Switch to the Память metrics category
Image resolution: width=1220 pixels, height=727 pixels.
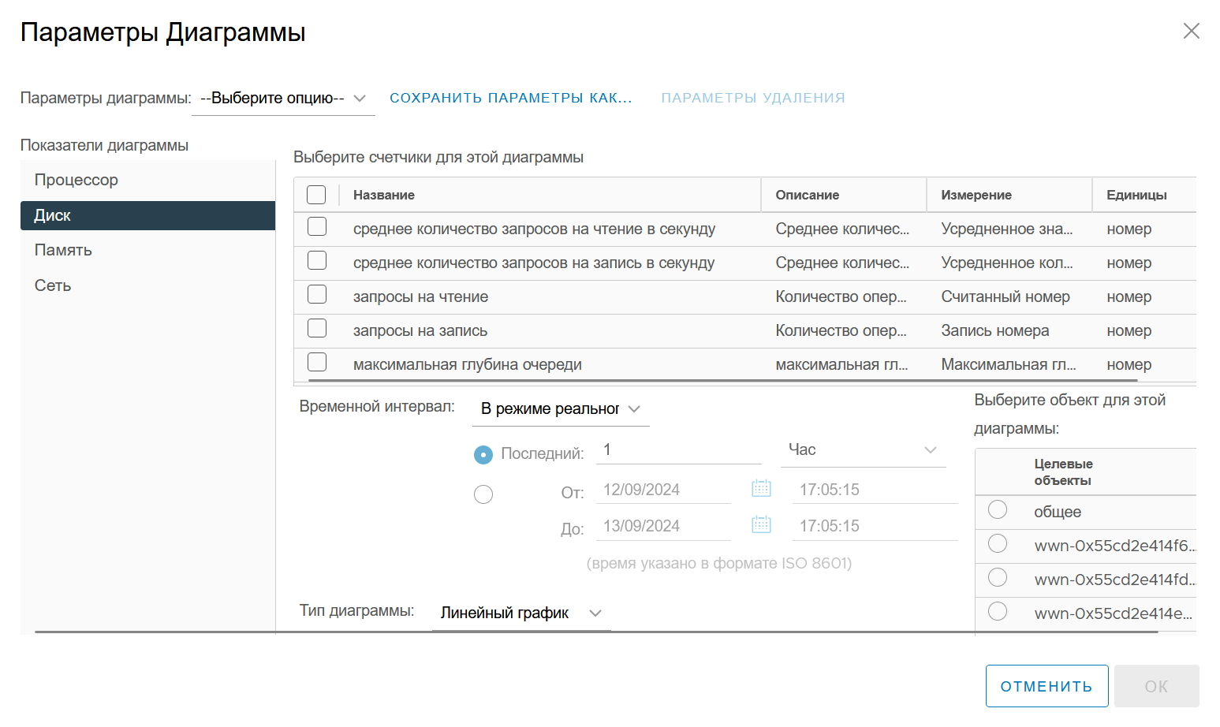(147, 250)
